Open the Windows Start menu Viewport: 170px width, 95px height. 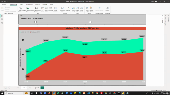(2, 93)
